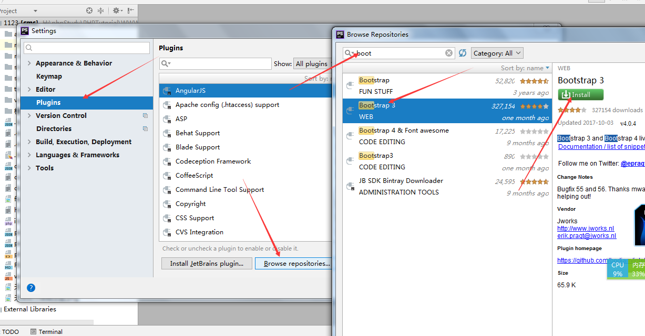Select the Bootstrap3 CODE EDITING plugin entry
Viewport: 645px width, 336px height.
tap(447, 161)
